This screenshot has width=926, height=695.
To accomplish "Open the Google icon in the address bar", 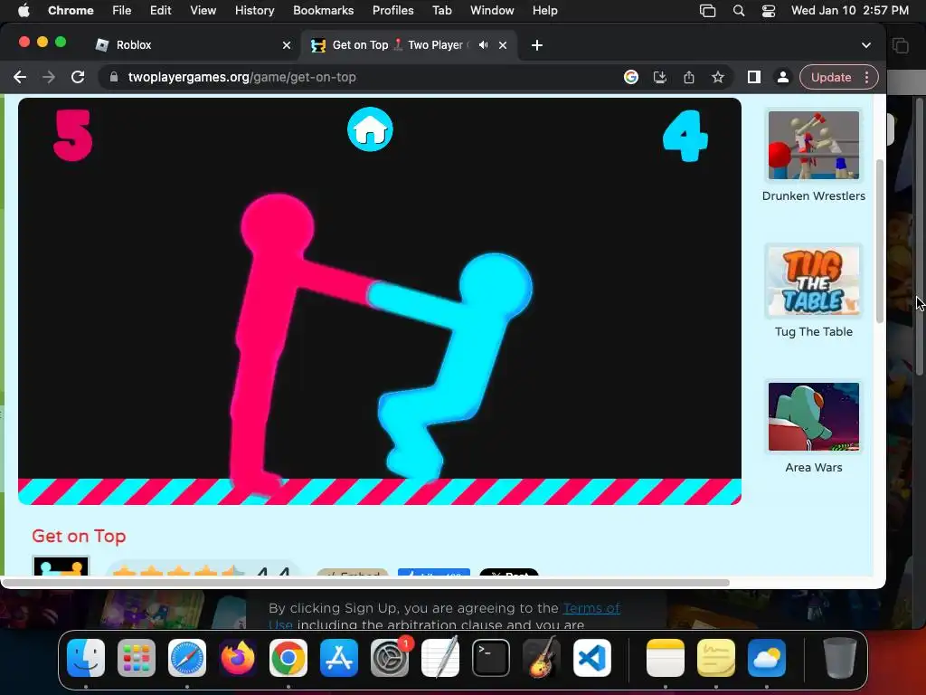I will click(630, 78).
